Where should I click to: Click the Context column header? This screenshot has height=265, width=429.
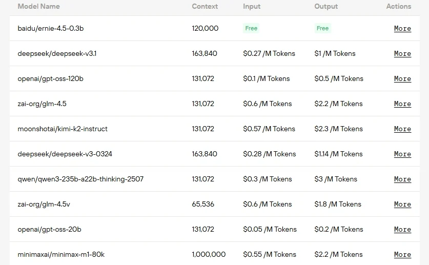point(205,6)
